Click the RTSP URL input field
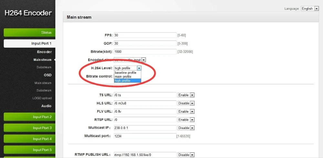The image size is (323, 158). [x=145, y=120]
